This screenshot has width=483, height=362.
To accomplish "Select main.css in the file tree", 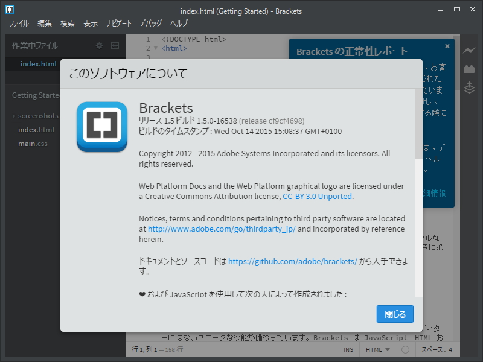I will pos(33,144).
